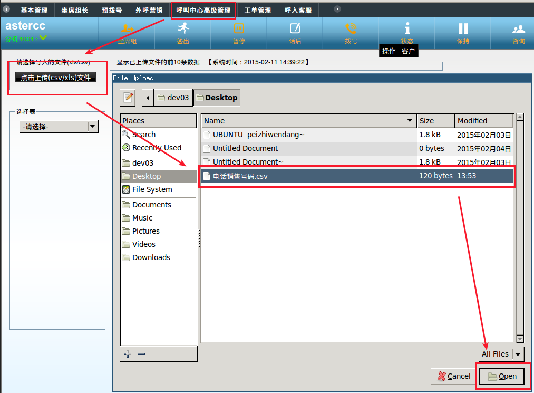Toggle the type-a-file-name pencil button
This screenshot has height=393, width=534.
click(x=128, y=98)
